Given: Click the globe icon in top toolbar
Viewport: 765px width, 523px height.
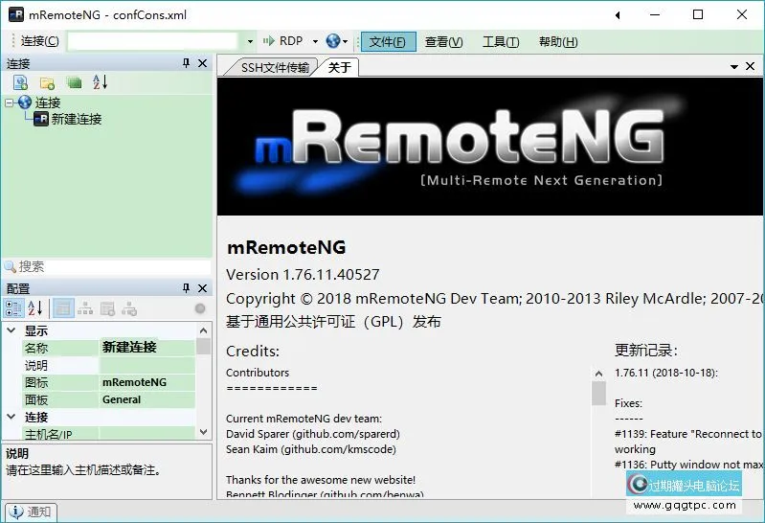Looking at the screenshot, I should click(332, 41).
